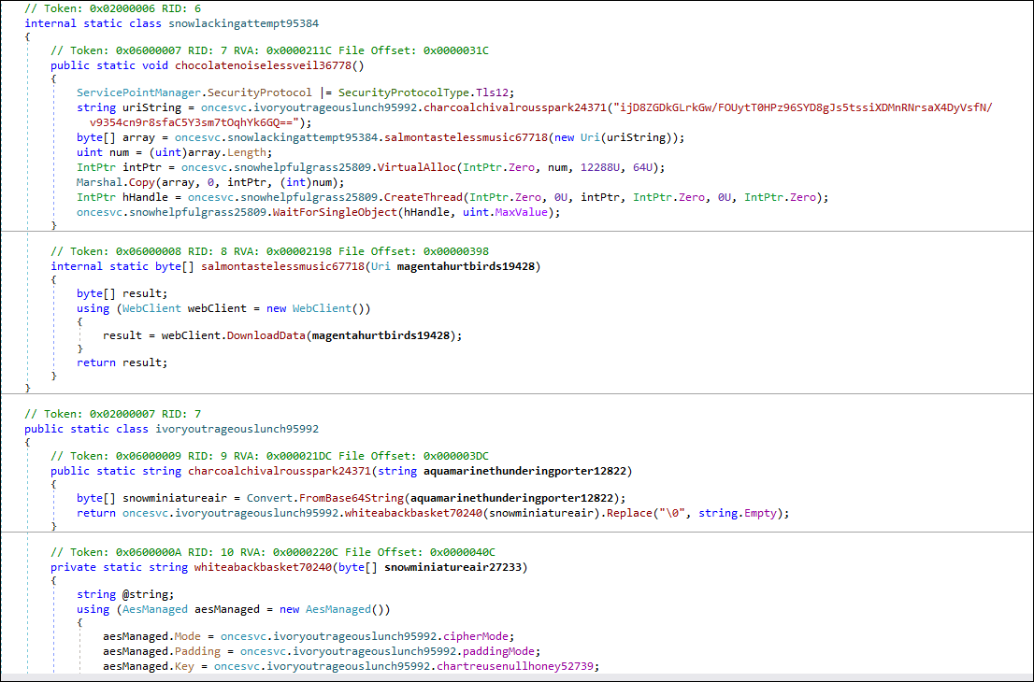Click the Uri constructor in new Uri(uriString)

(590, 137)
